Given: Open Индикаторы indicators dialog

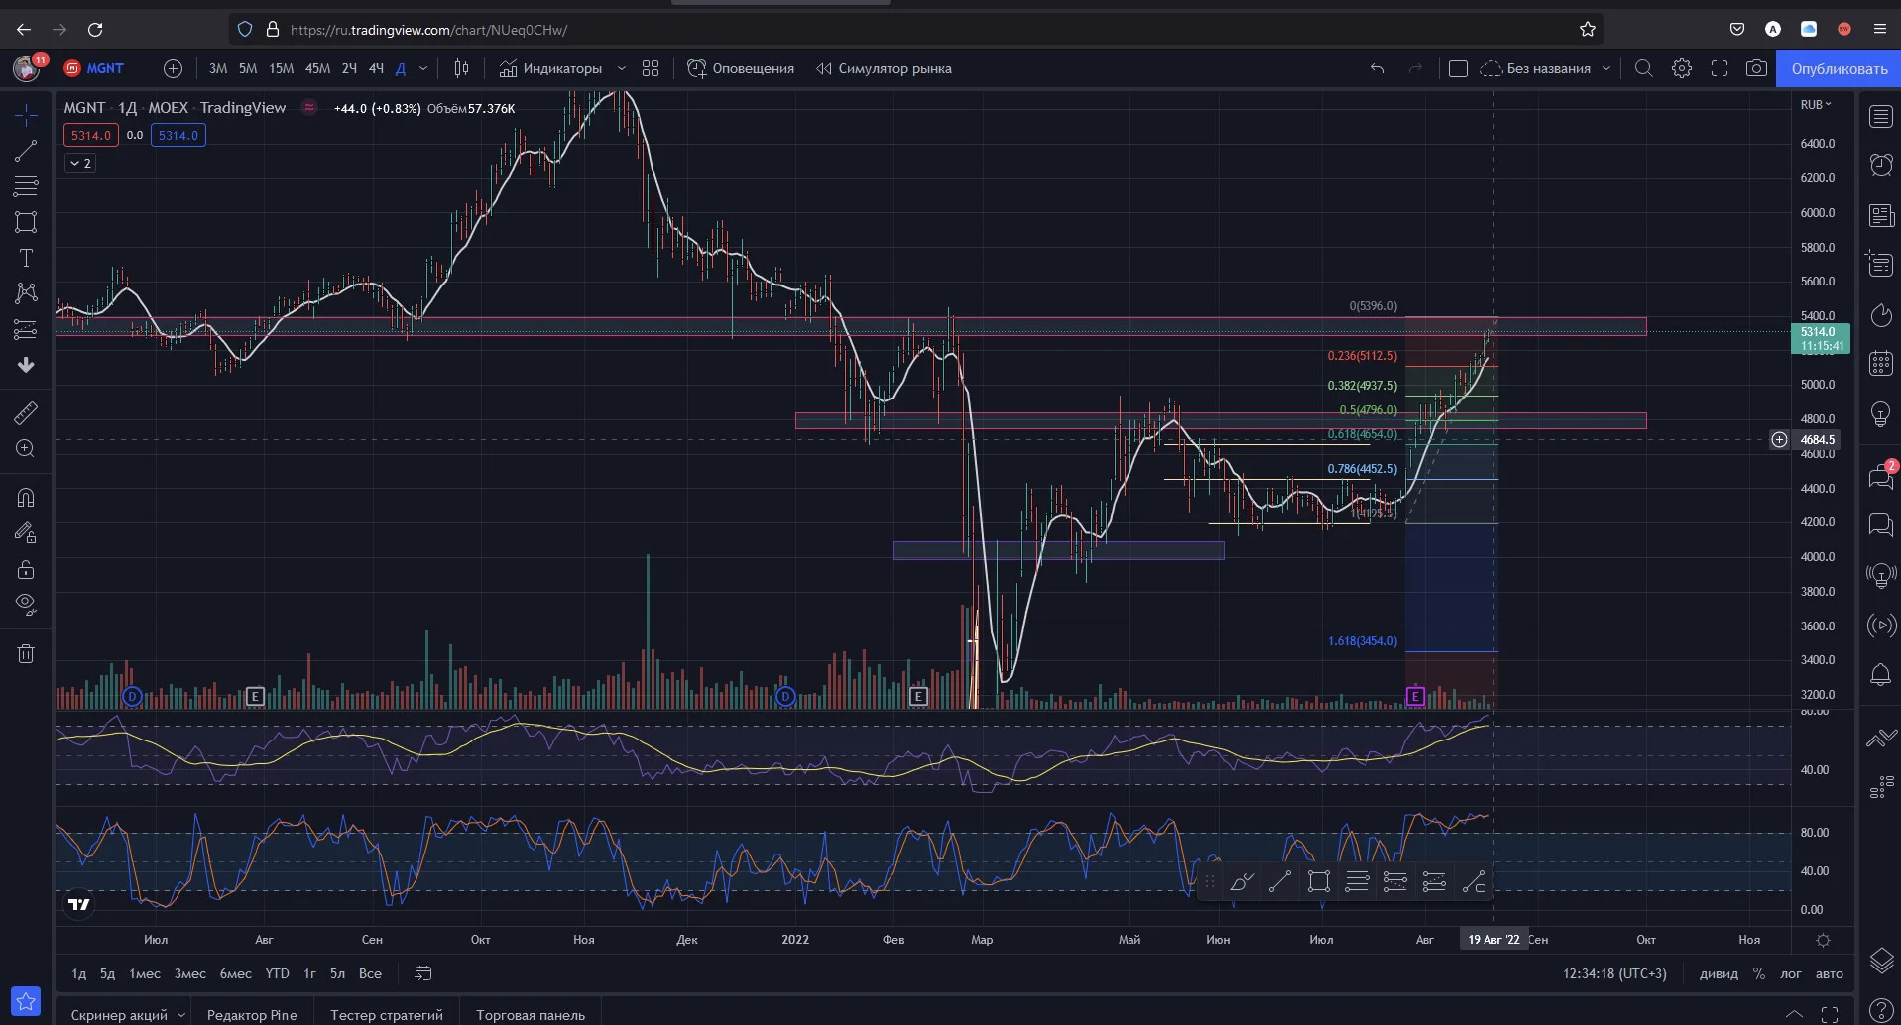Looking at the screenshot, I should click(x=550, y=68).
